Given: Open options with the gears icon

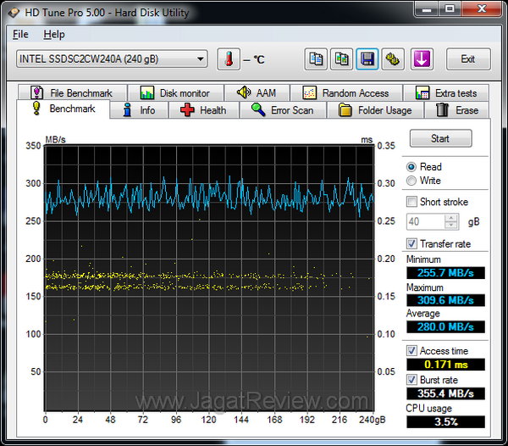Looking at the screenshot, I should coord(394,59).
